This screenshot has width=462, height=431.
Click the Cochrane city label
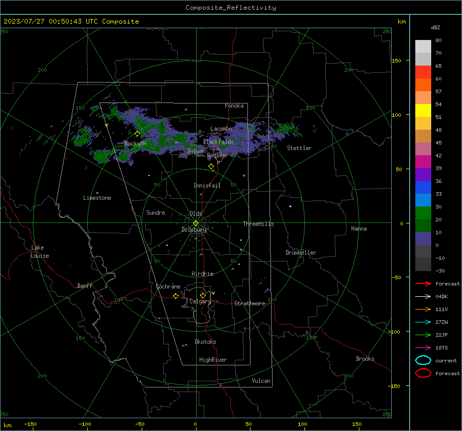tap(168, 286)
